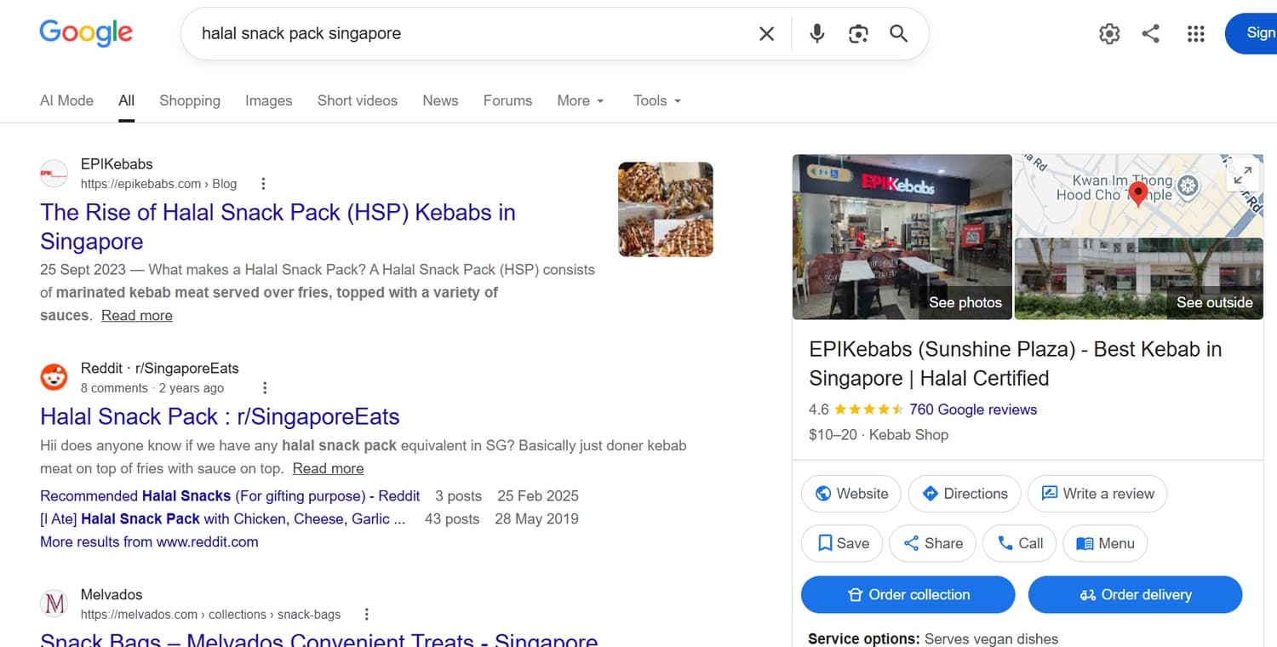This screenshot has width=1277, height=647.
Task: Get Directions to EPIKebabs
Action: click(965, 494)
